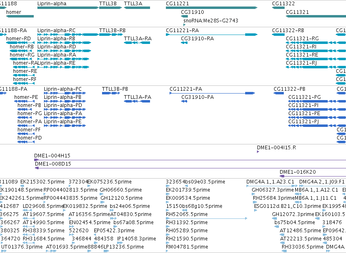This screenshot has width=346, height=253.
Task: Select CG11321-PJ protein label
Action: (303, 122)
